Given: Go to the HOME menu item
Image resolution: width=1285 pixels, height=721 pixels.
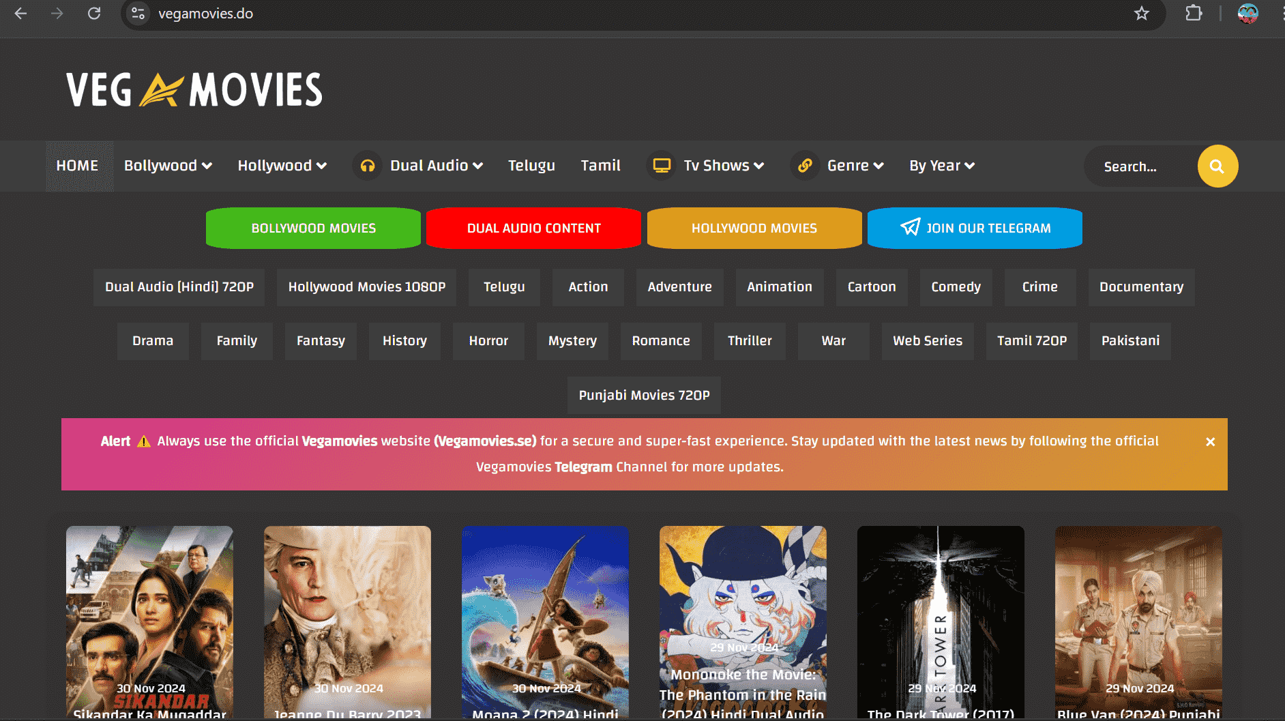Looking at the screenshot, I should click(78, 166).
